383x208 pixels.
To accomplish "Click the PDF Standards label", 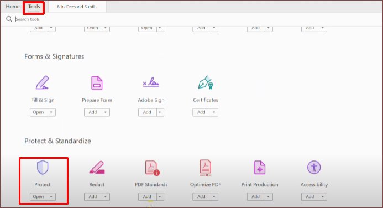I will click(151, 185).
